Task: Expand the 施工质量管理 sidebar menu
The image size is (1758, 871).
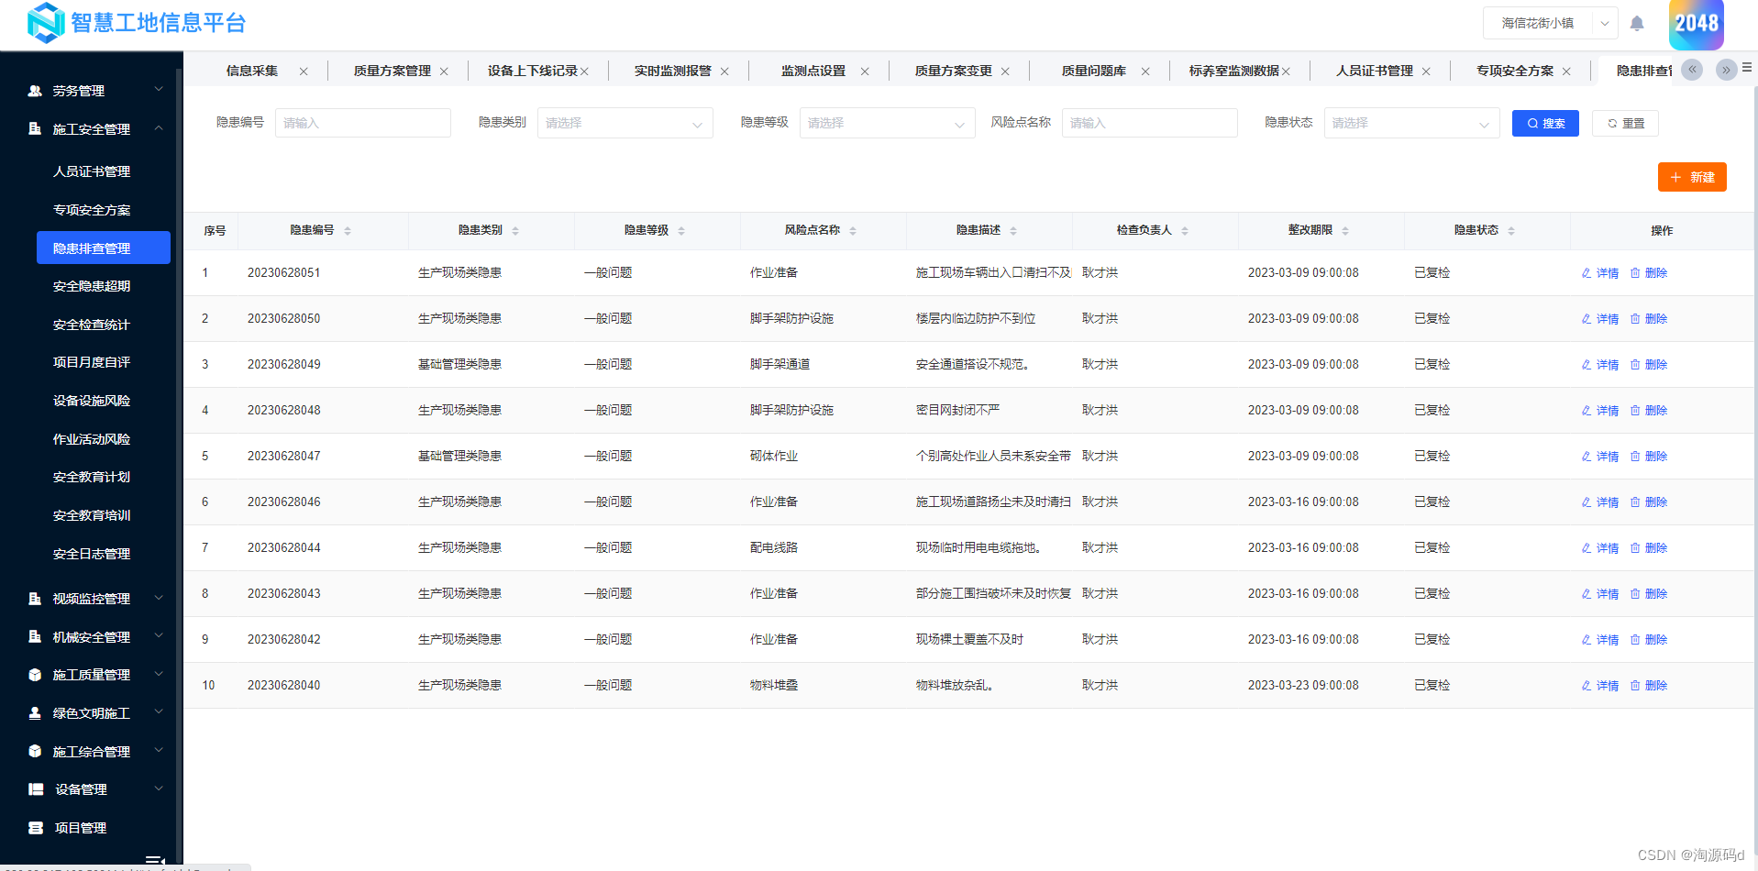Action: click(92, 675)
